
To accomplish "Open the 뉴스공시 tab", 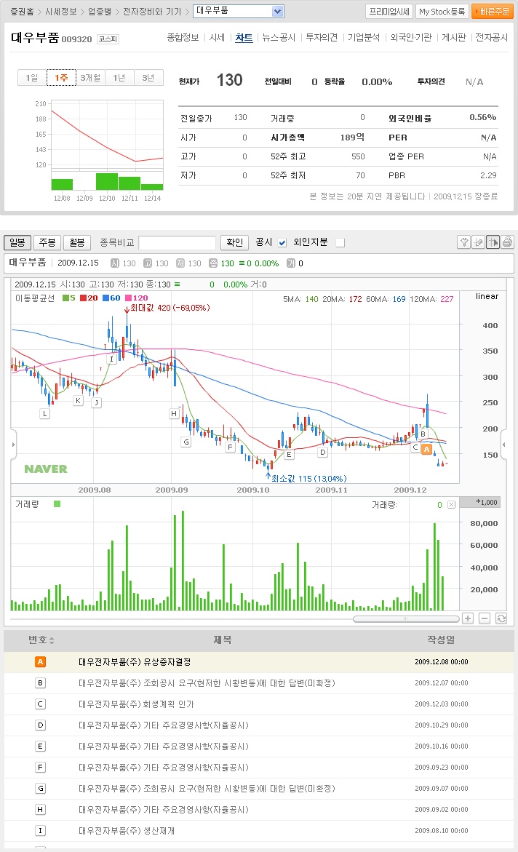I will coord(279,38).
